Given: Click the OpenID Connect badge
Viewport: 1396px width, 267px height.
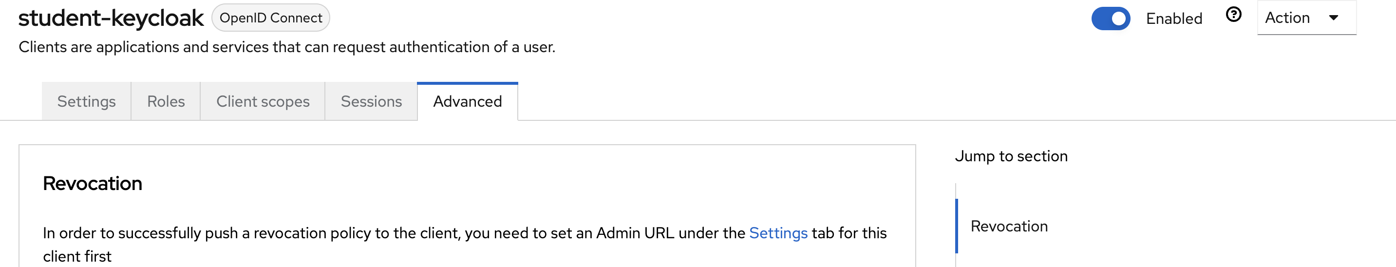Looking at the screenshot, I should 270,18.
